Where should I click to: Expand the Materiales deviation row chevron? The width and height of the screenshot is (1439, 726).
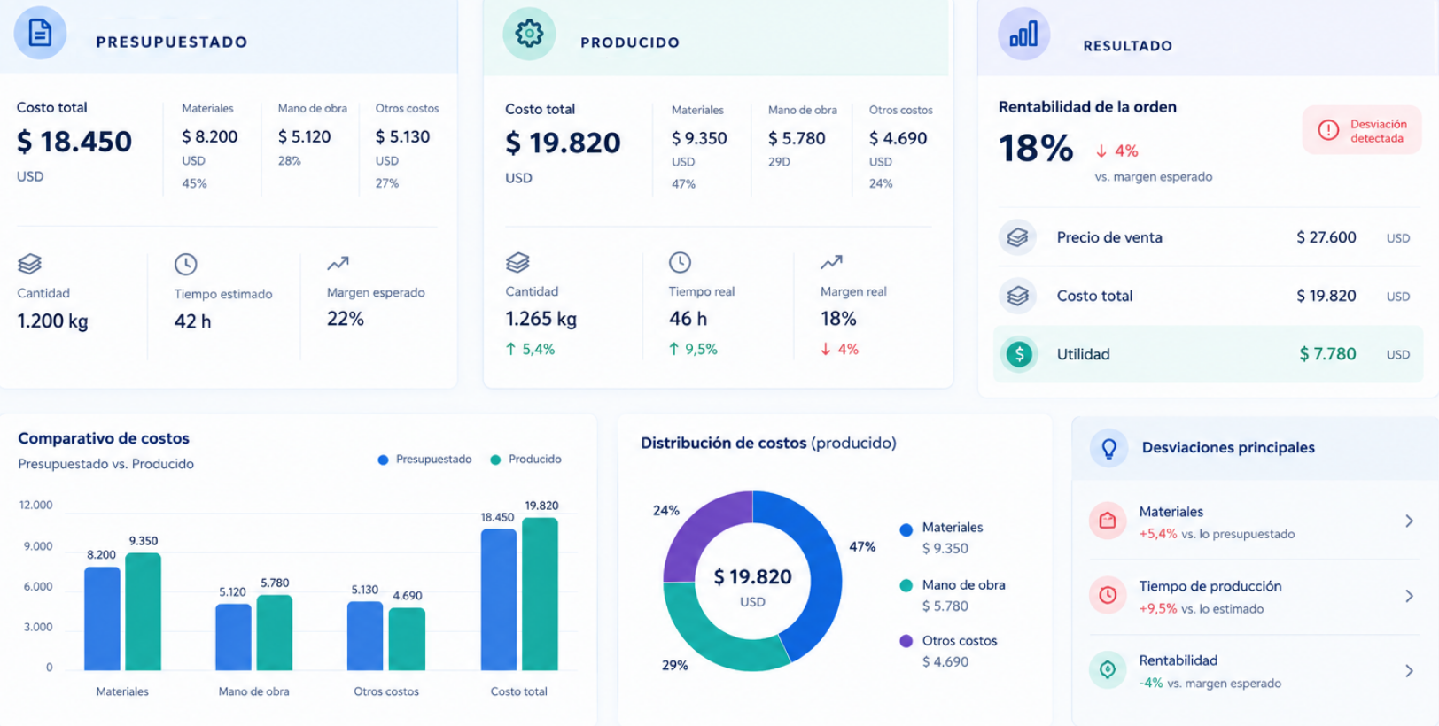pyautogui.click(x=1409, y=521)
